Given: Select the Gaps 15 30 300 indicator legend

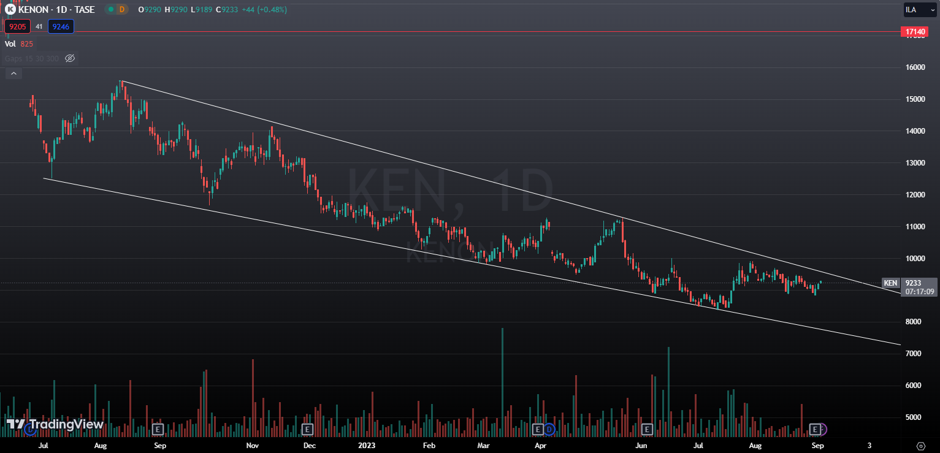Looking at the screenshot, I should coord(32,58).
